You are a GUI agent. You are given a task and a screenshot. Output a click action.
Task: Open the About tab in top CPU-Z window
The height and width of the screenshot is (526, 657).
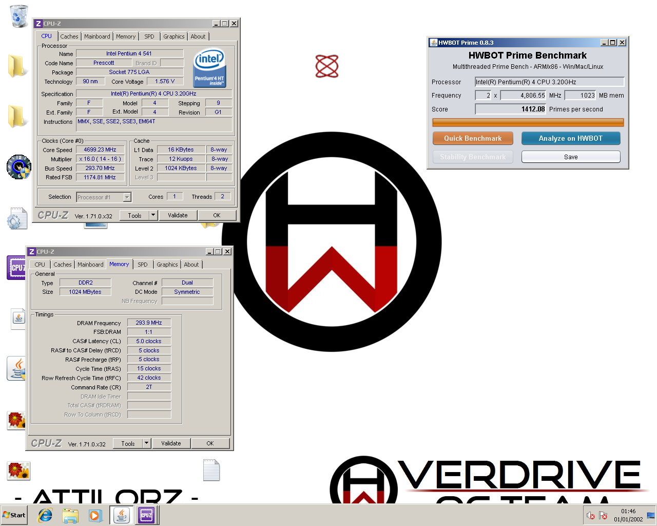click(x=198, y=36)
